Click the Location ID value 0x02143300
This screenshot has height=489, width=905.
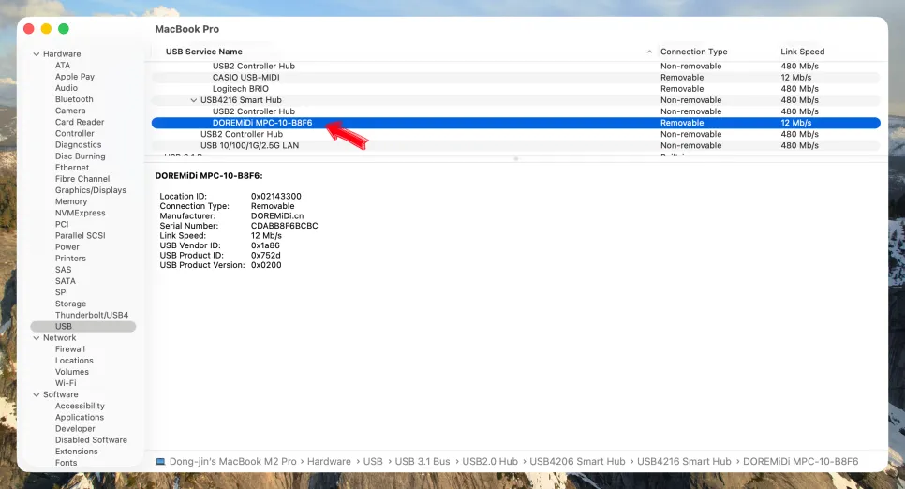(x=275, y=197)
